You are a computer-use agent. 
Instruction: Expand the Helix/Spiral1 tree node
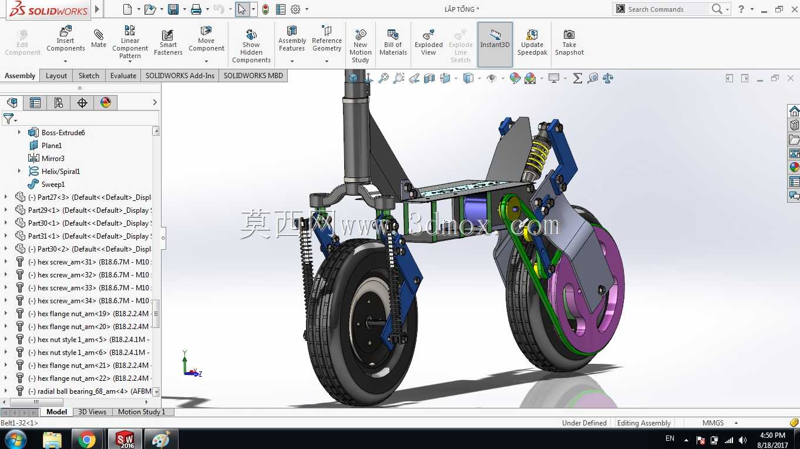[x=19, y=172]
